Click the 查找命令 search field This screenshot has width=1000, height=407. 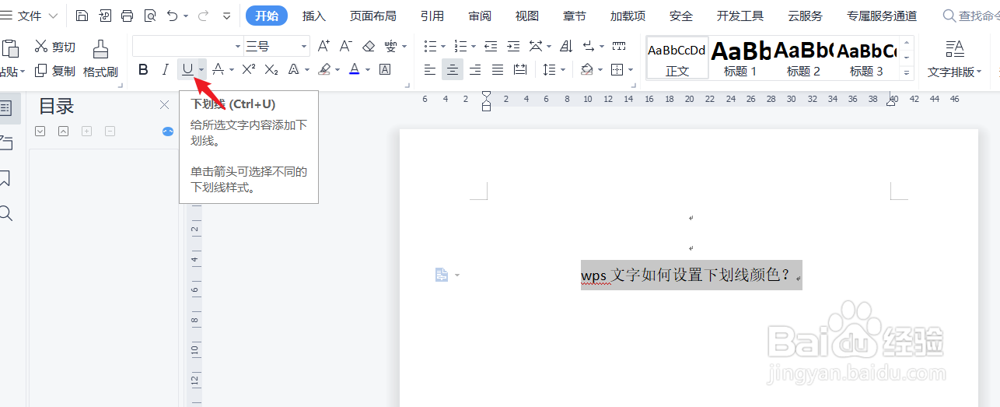coord(972,16)
